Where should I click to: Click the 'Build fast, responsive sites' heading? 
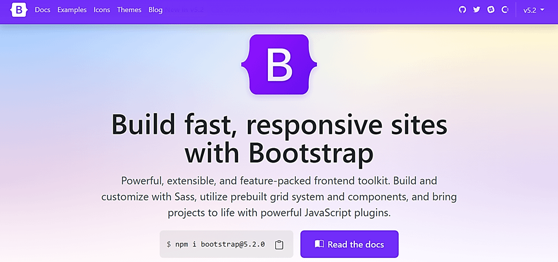pyautogui.click(x=279, y=140)
